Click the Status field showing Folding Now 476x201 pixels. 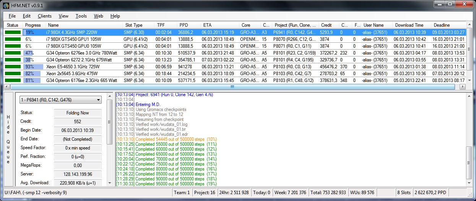[x=78, y=113]
